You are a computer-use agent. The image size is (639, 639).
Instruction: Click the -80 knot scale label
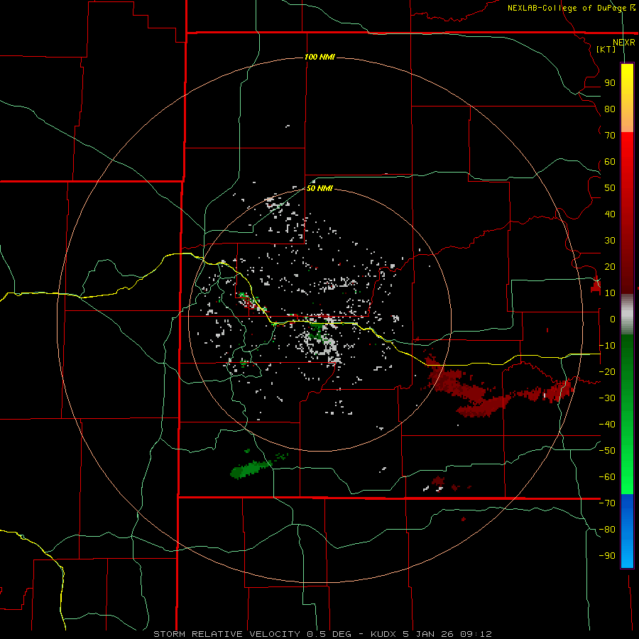607,530
